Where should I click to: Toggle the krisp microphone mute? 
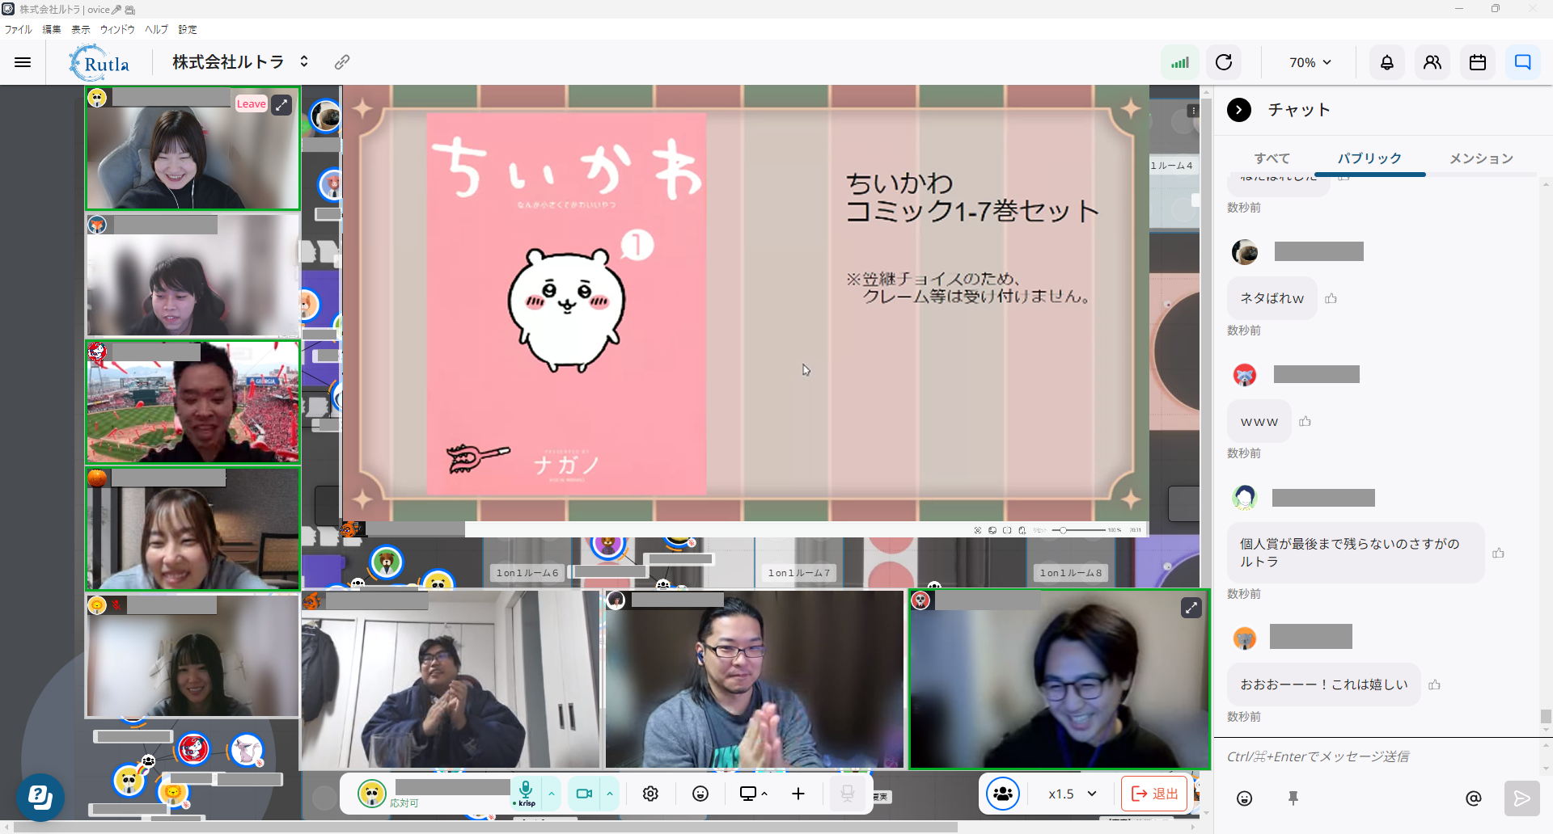click(526, 792)
